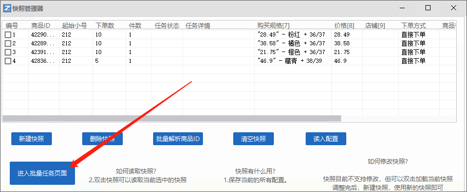Click 批量解析商品ID button

click(178, 139)
